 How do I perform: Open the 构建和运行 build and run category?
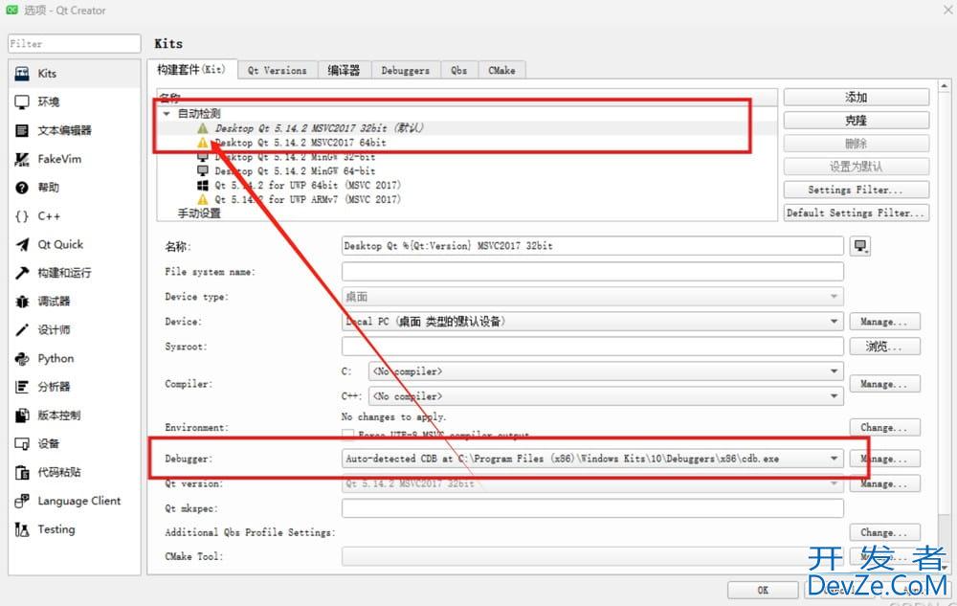[75, 273]
